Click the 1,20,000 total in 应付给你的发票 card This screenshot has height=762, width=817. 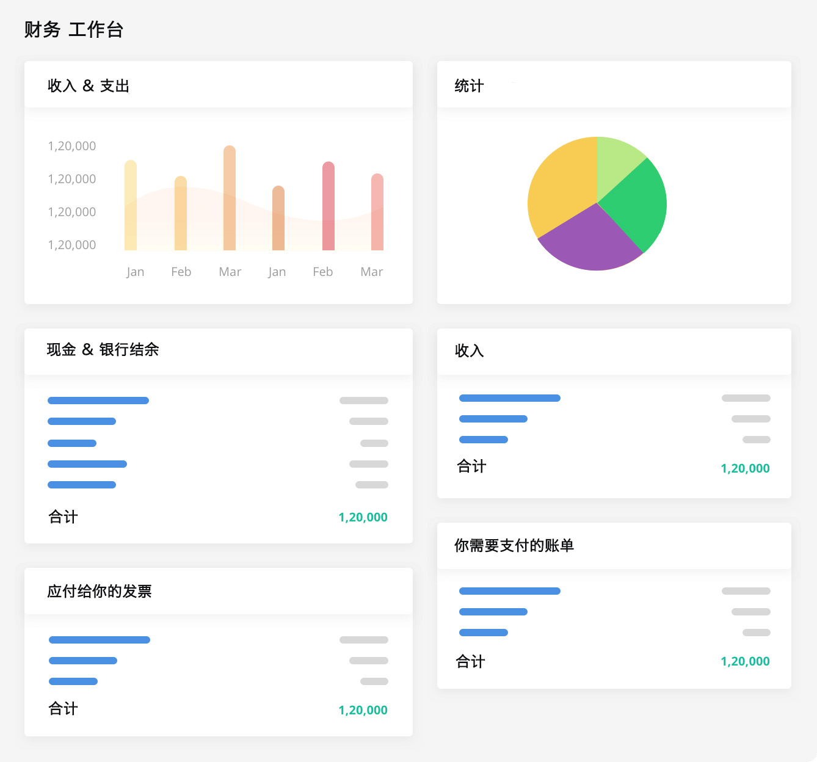(363, 710)
